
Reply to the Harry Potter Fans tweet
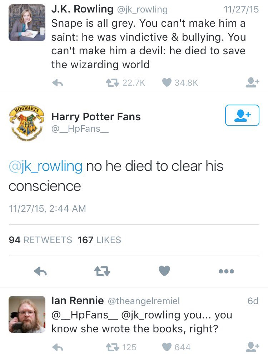40,272
